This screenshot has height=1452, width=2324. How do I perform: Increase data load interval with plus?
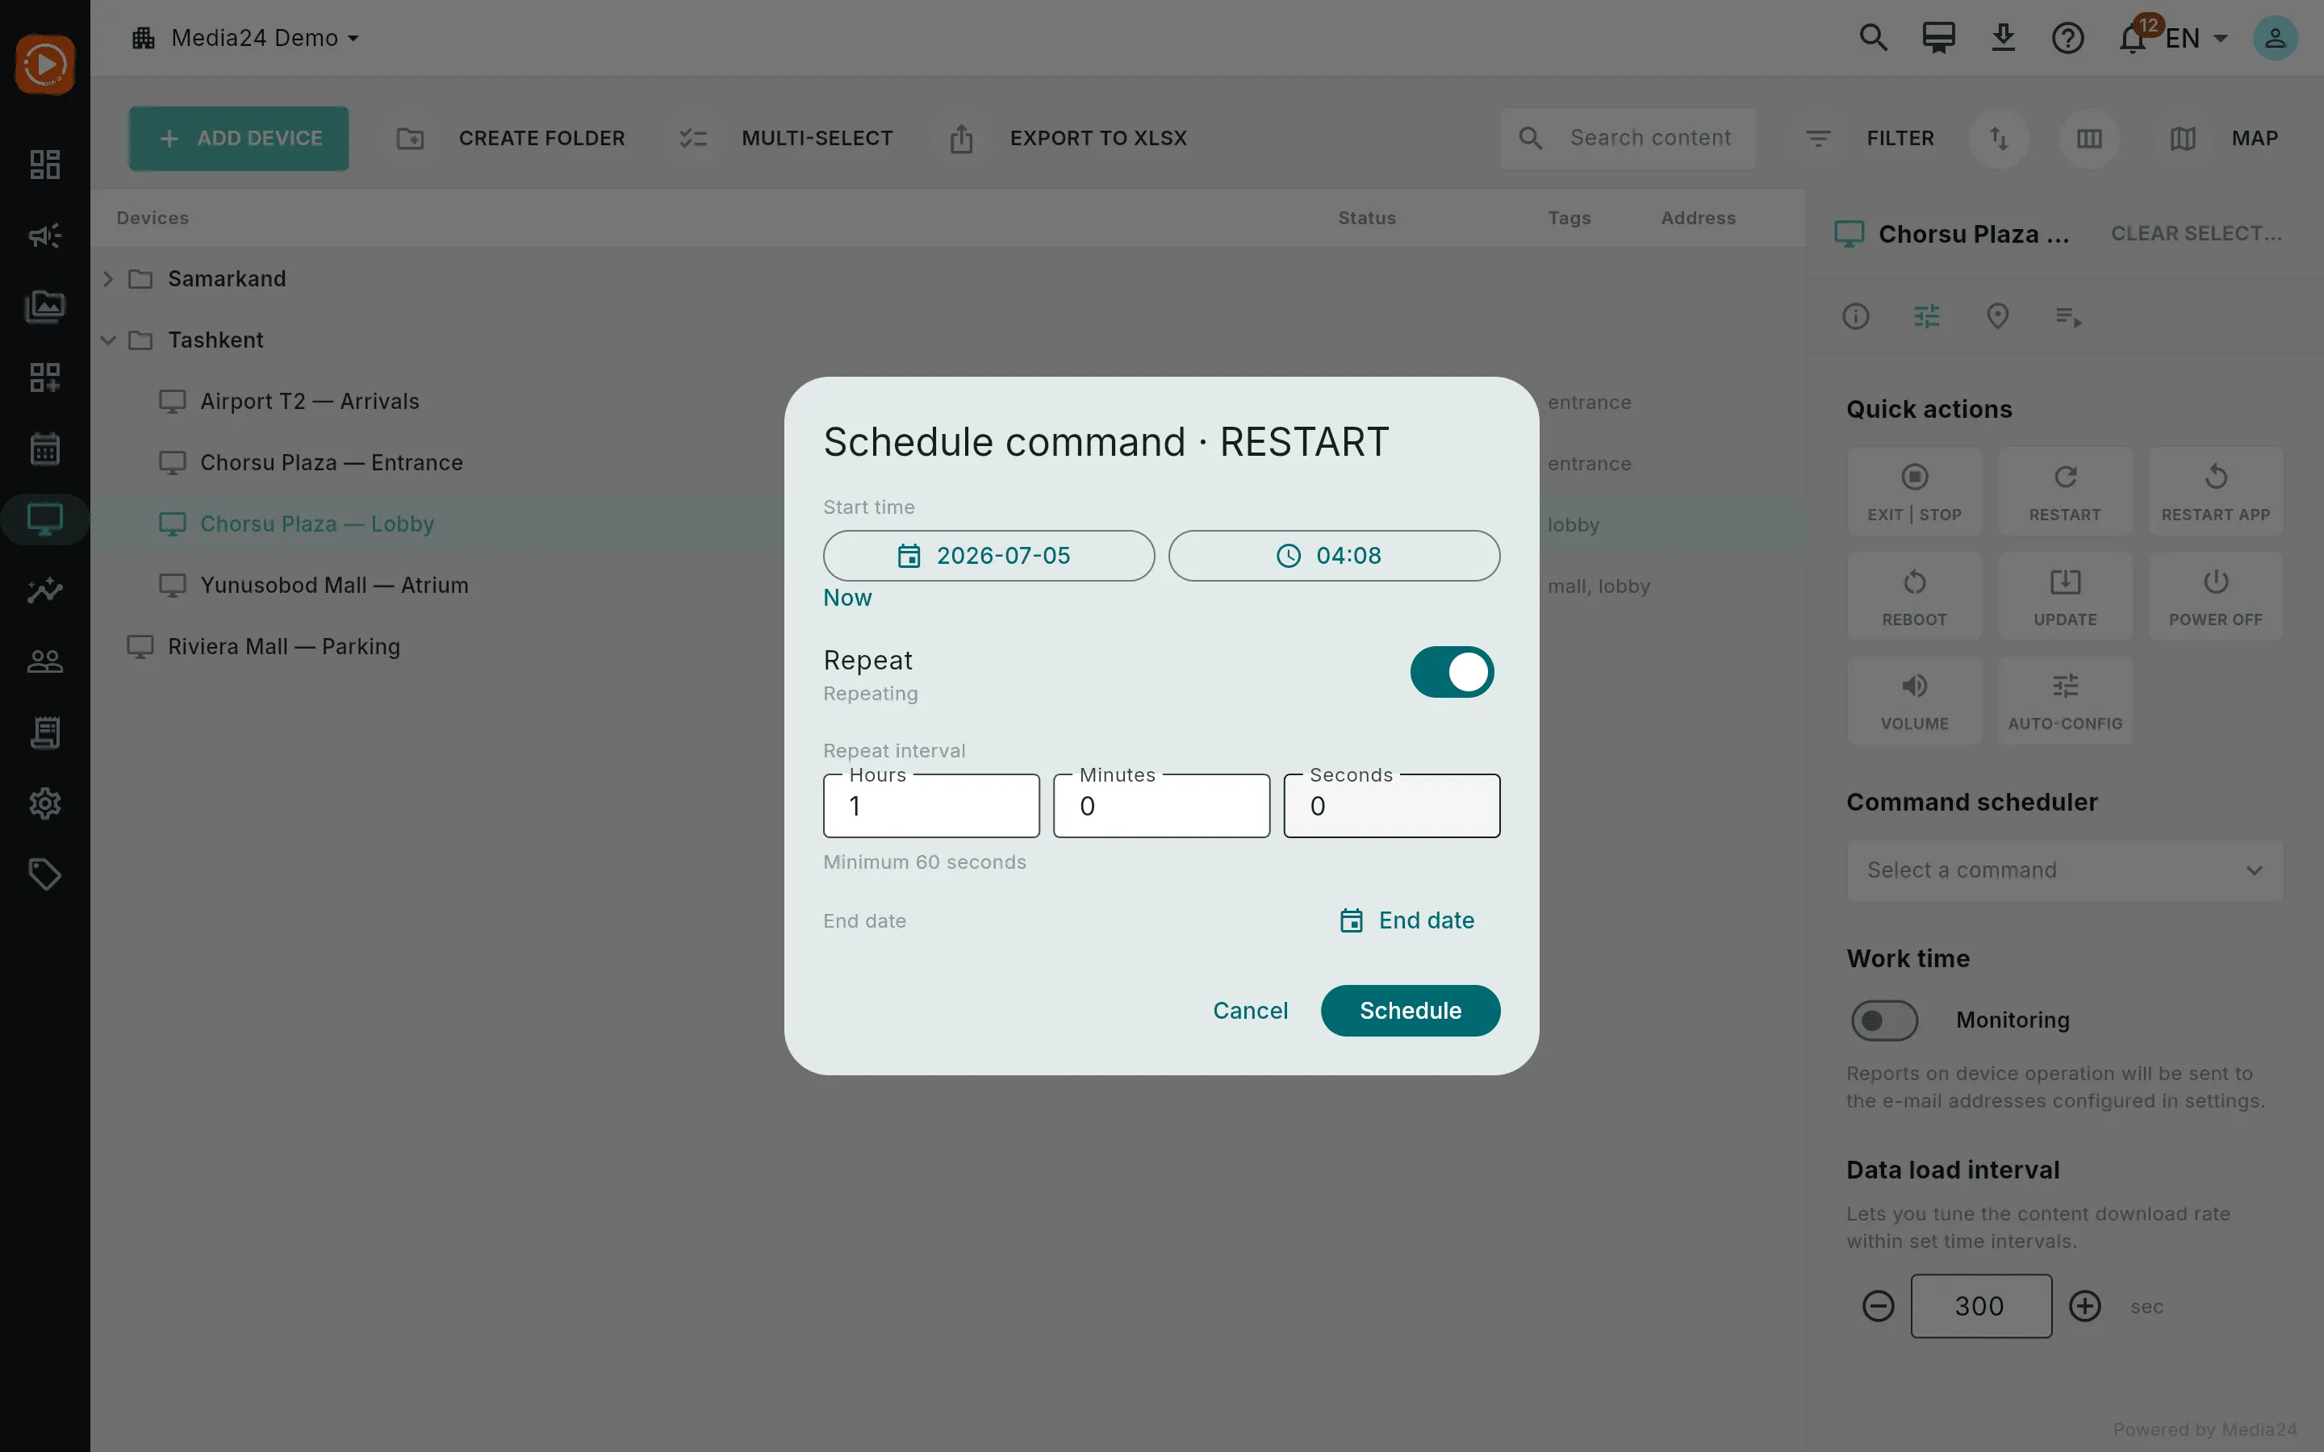(2084, 1306)
